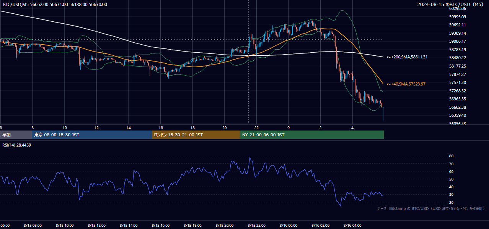The height and width of the screenshot is (229, 489).
Task: Click price axis value 56662.38
Action: point(458,107)
